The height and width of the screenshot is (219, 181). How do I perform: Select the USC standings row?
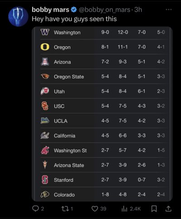tap(105, 106)
